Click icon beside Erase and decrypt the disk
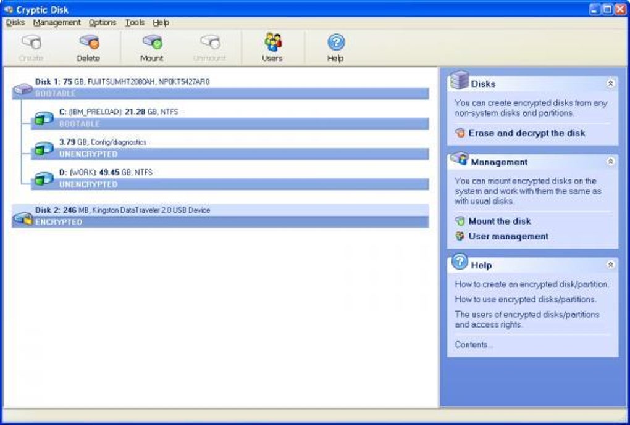The width and height of the screenshot is (630, 425). 460,133
